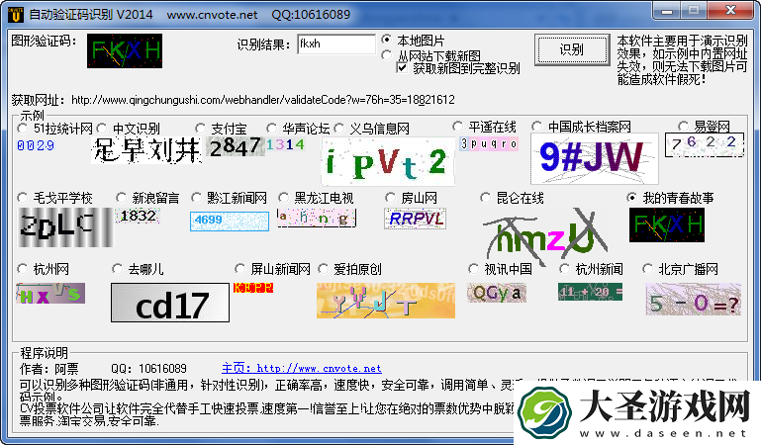This screenshot has width=761, height=445.
Task: Click the 5-0=? math captcha sample
Action: point(693,300)
